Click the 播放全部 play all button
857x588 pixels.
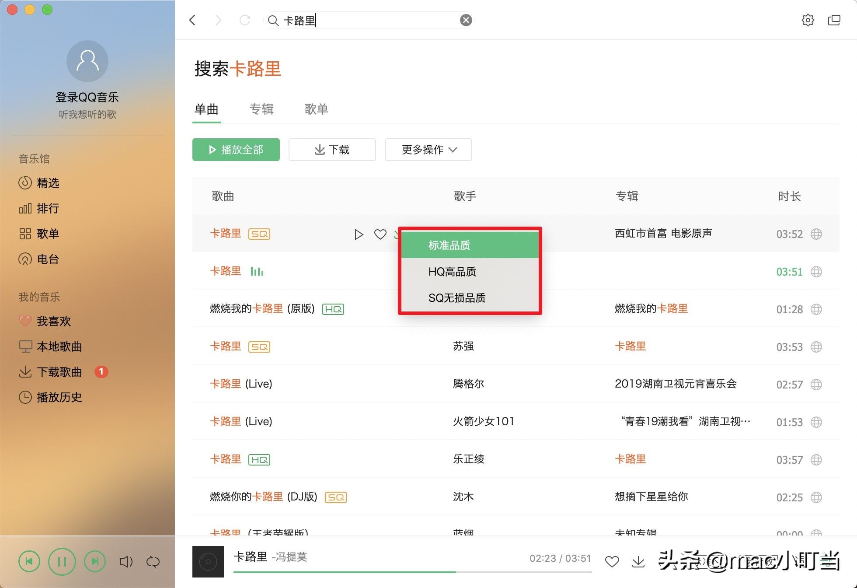(236, 150)
